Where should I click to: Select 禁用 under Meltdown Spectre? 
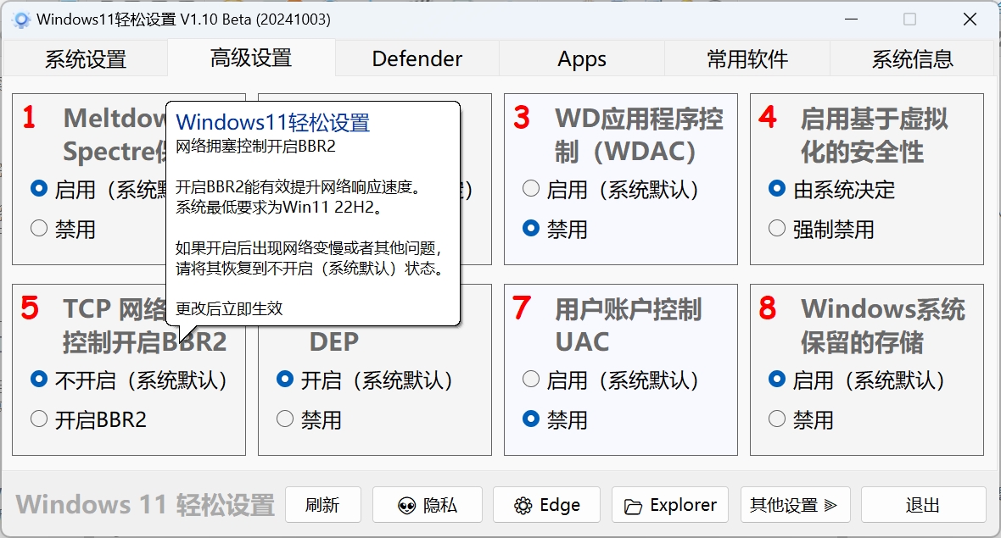click(x=63, y=229)
